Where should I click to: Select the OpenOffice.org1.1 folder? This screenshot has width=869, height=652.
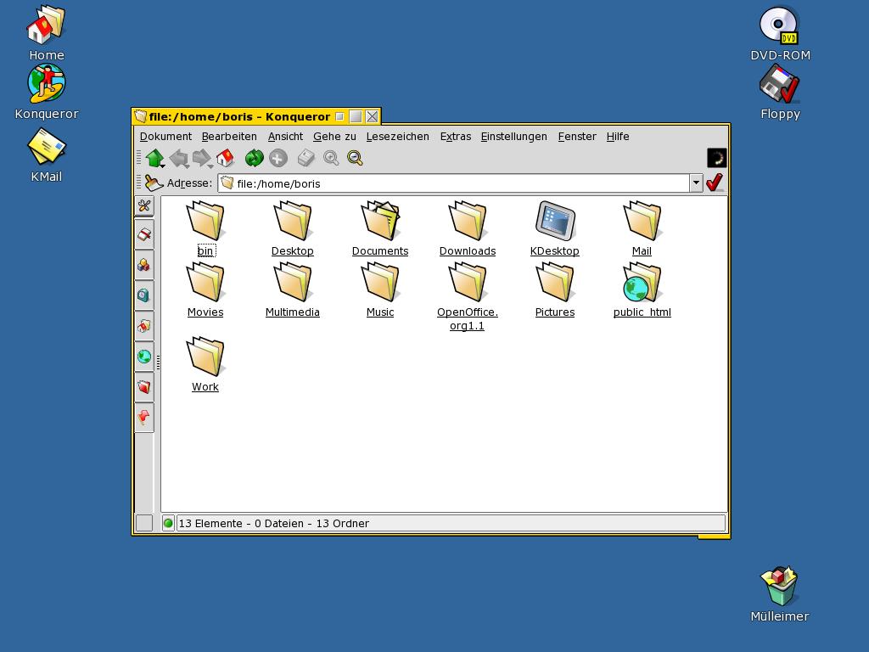tap(468, 296)
